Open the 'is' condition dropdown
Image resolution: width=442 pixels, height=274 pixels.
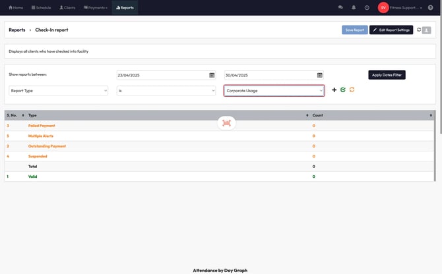coord(166,90)
